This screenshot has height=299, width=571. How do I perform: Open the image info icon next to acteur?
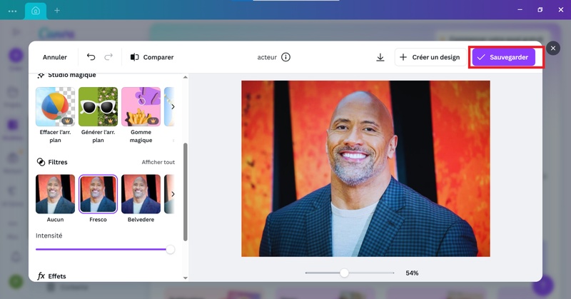coord(286,57)
